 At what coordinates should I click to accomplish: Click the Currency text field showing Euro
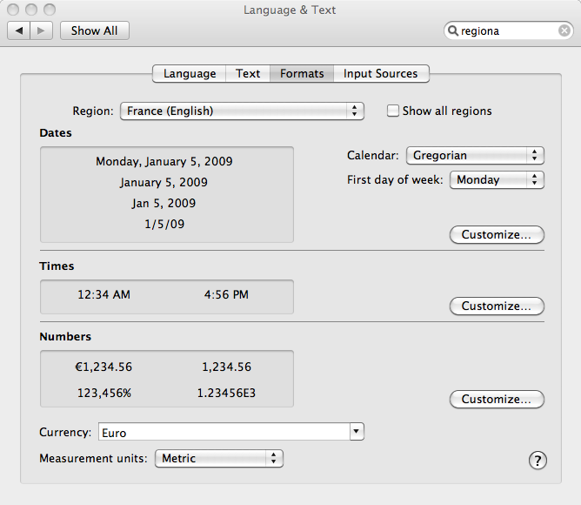pyautogui.click(x=224, y=432)
